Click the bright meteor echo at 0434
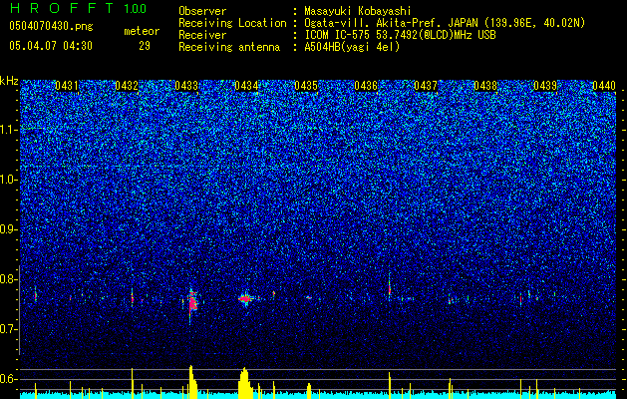 pos(245,298)
